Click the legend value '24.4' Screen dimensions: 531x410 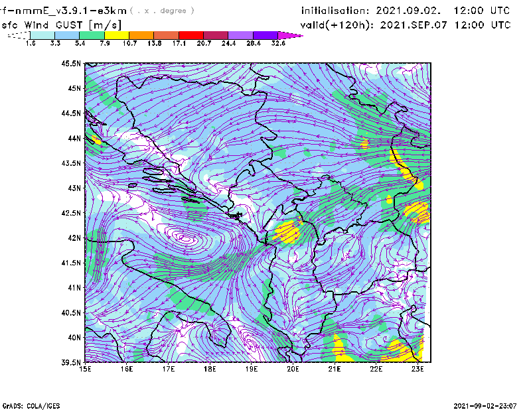(x=228, y=43)
